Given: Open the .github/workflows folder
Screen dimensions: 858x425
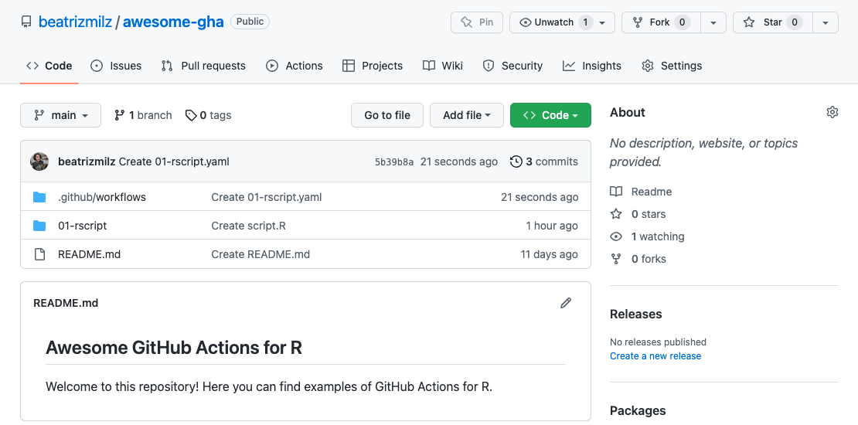Looking at the screenshot, I should tap(101, 197).
